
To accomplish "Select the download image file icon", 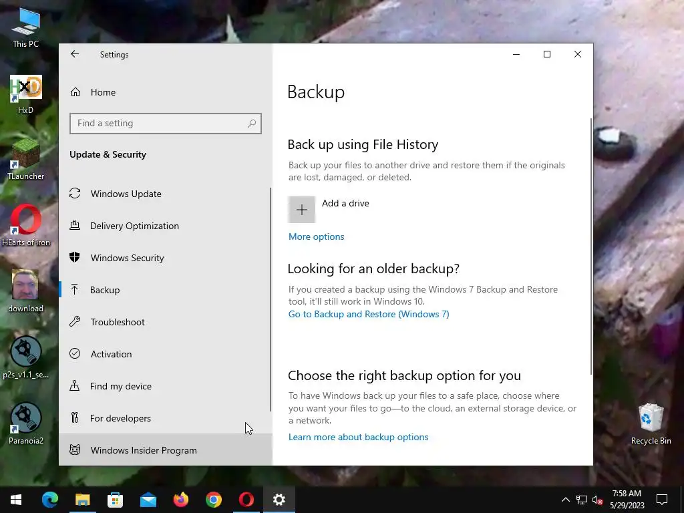I will click(26, 291).
